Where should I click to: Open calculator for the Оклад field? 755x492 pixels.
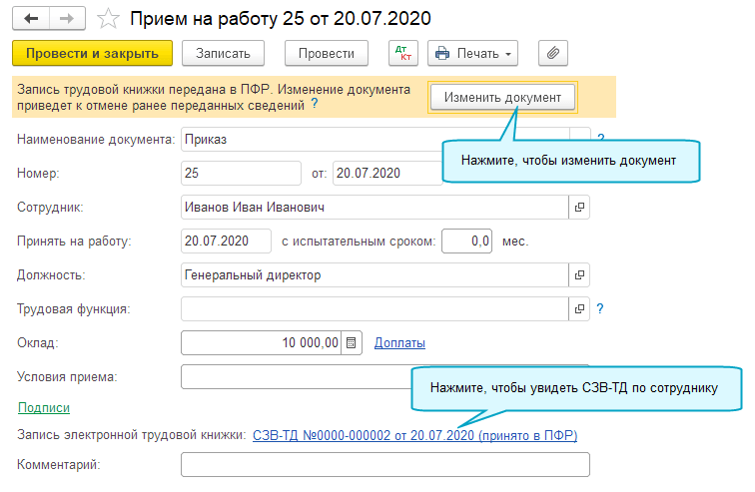tap(351, 343)
